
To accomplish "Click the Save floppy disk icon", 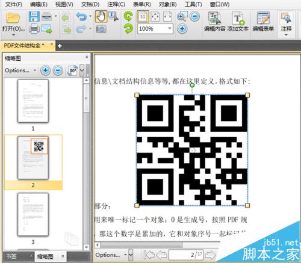I will point(34,16).
